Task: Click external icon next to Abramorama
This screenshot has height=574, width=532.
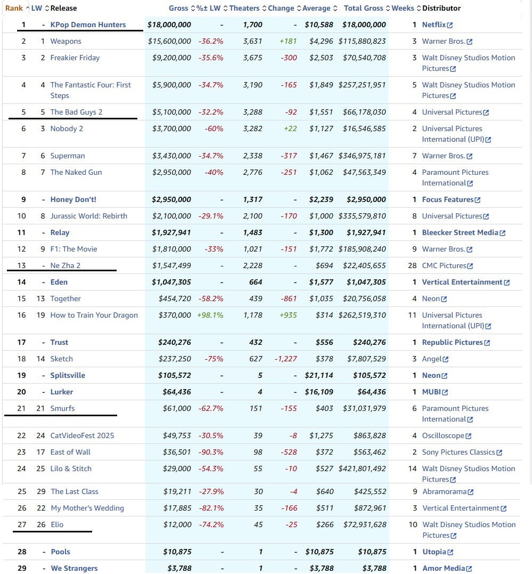Action: point(471,492)
